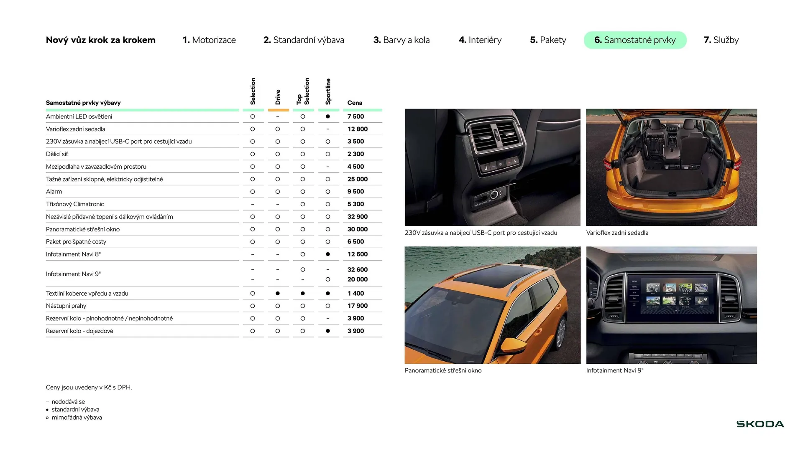Click the standardní výbava legend entry
This screenshot has height=451, width=803.
pyautogui.click(x=73, y=410)
